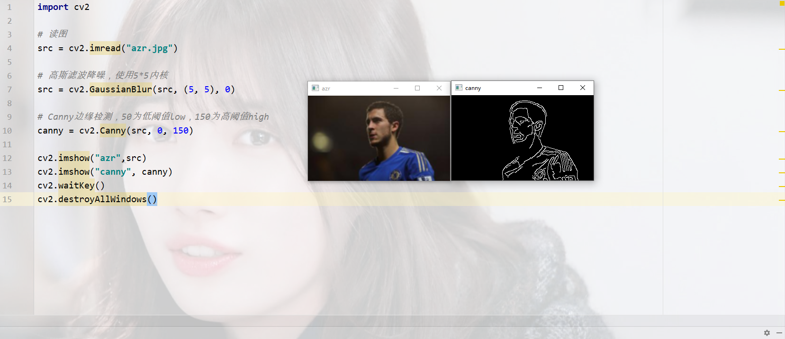Minimize the azr window
Viewport: 785px width, 339px height.
coord(396,88)
